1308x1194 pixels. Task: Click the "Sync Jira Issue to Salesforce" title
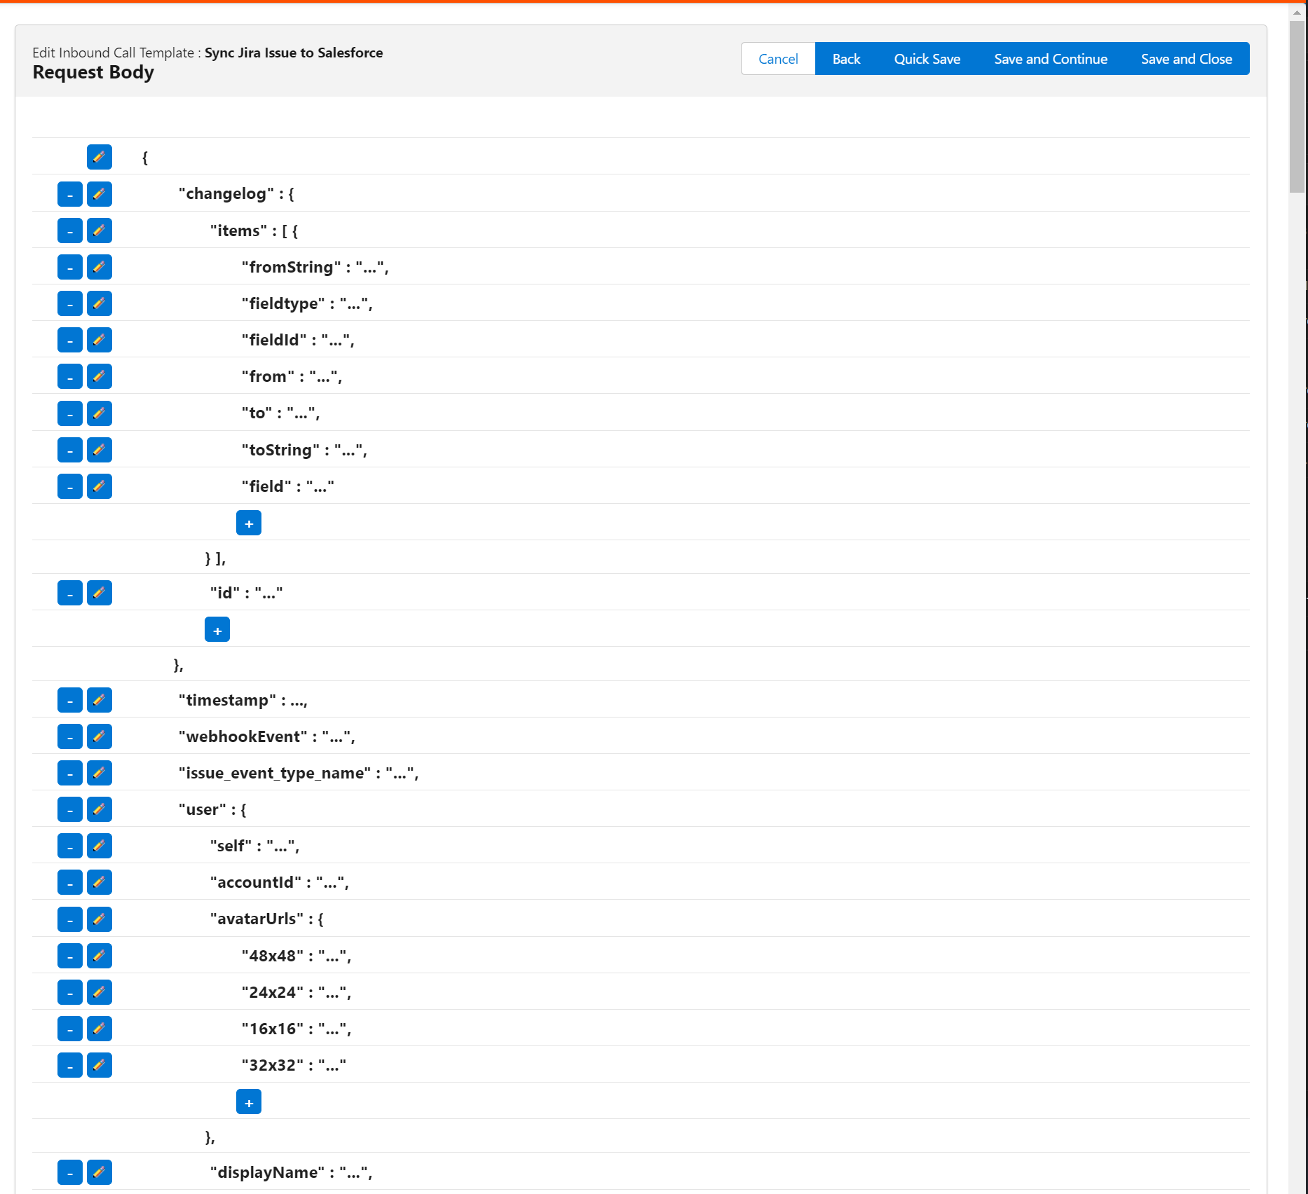click(294, 53)
